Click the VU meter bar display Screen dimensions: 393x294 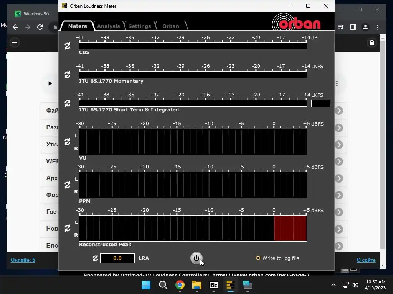pyautogui.click(x=193, y=142)
